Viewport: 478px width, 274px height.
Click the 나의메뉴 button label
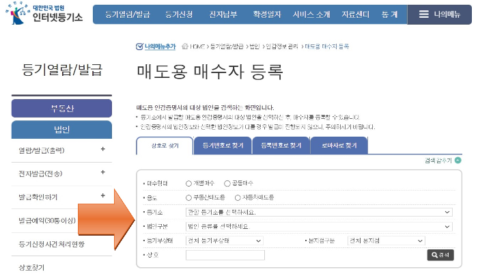point(447,14)
